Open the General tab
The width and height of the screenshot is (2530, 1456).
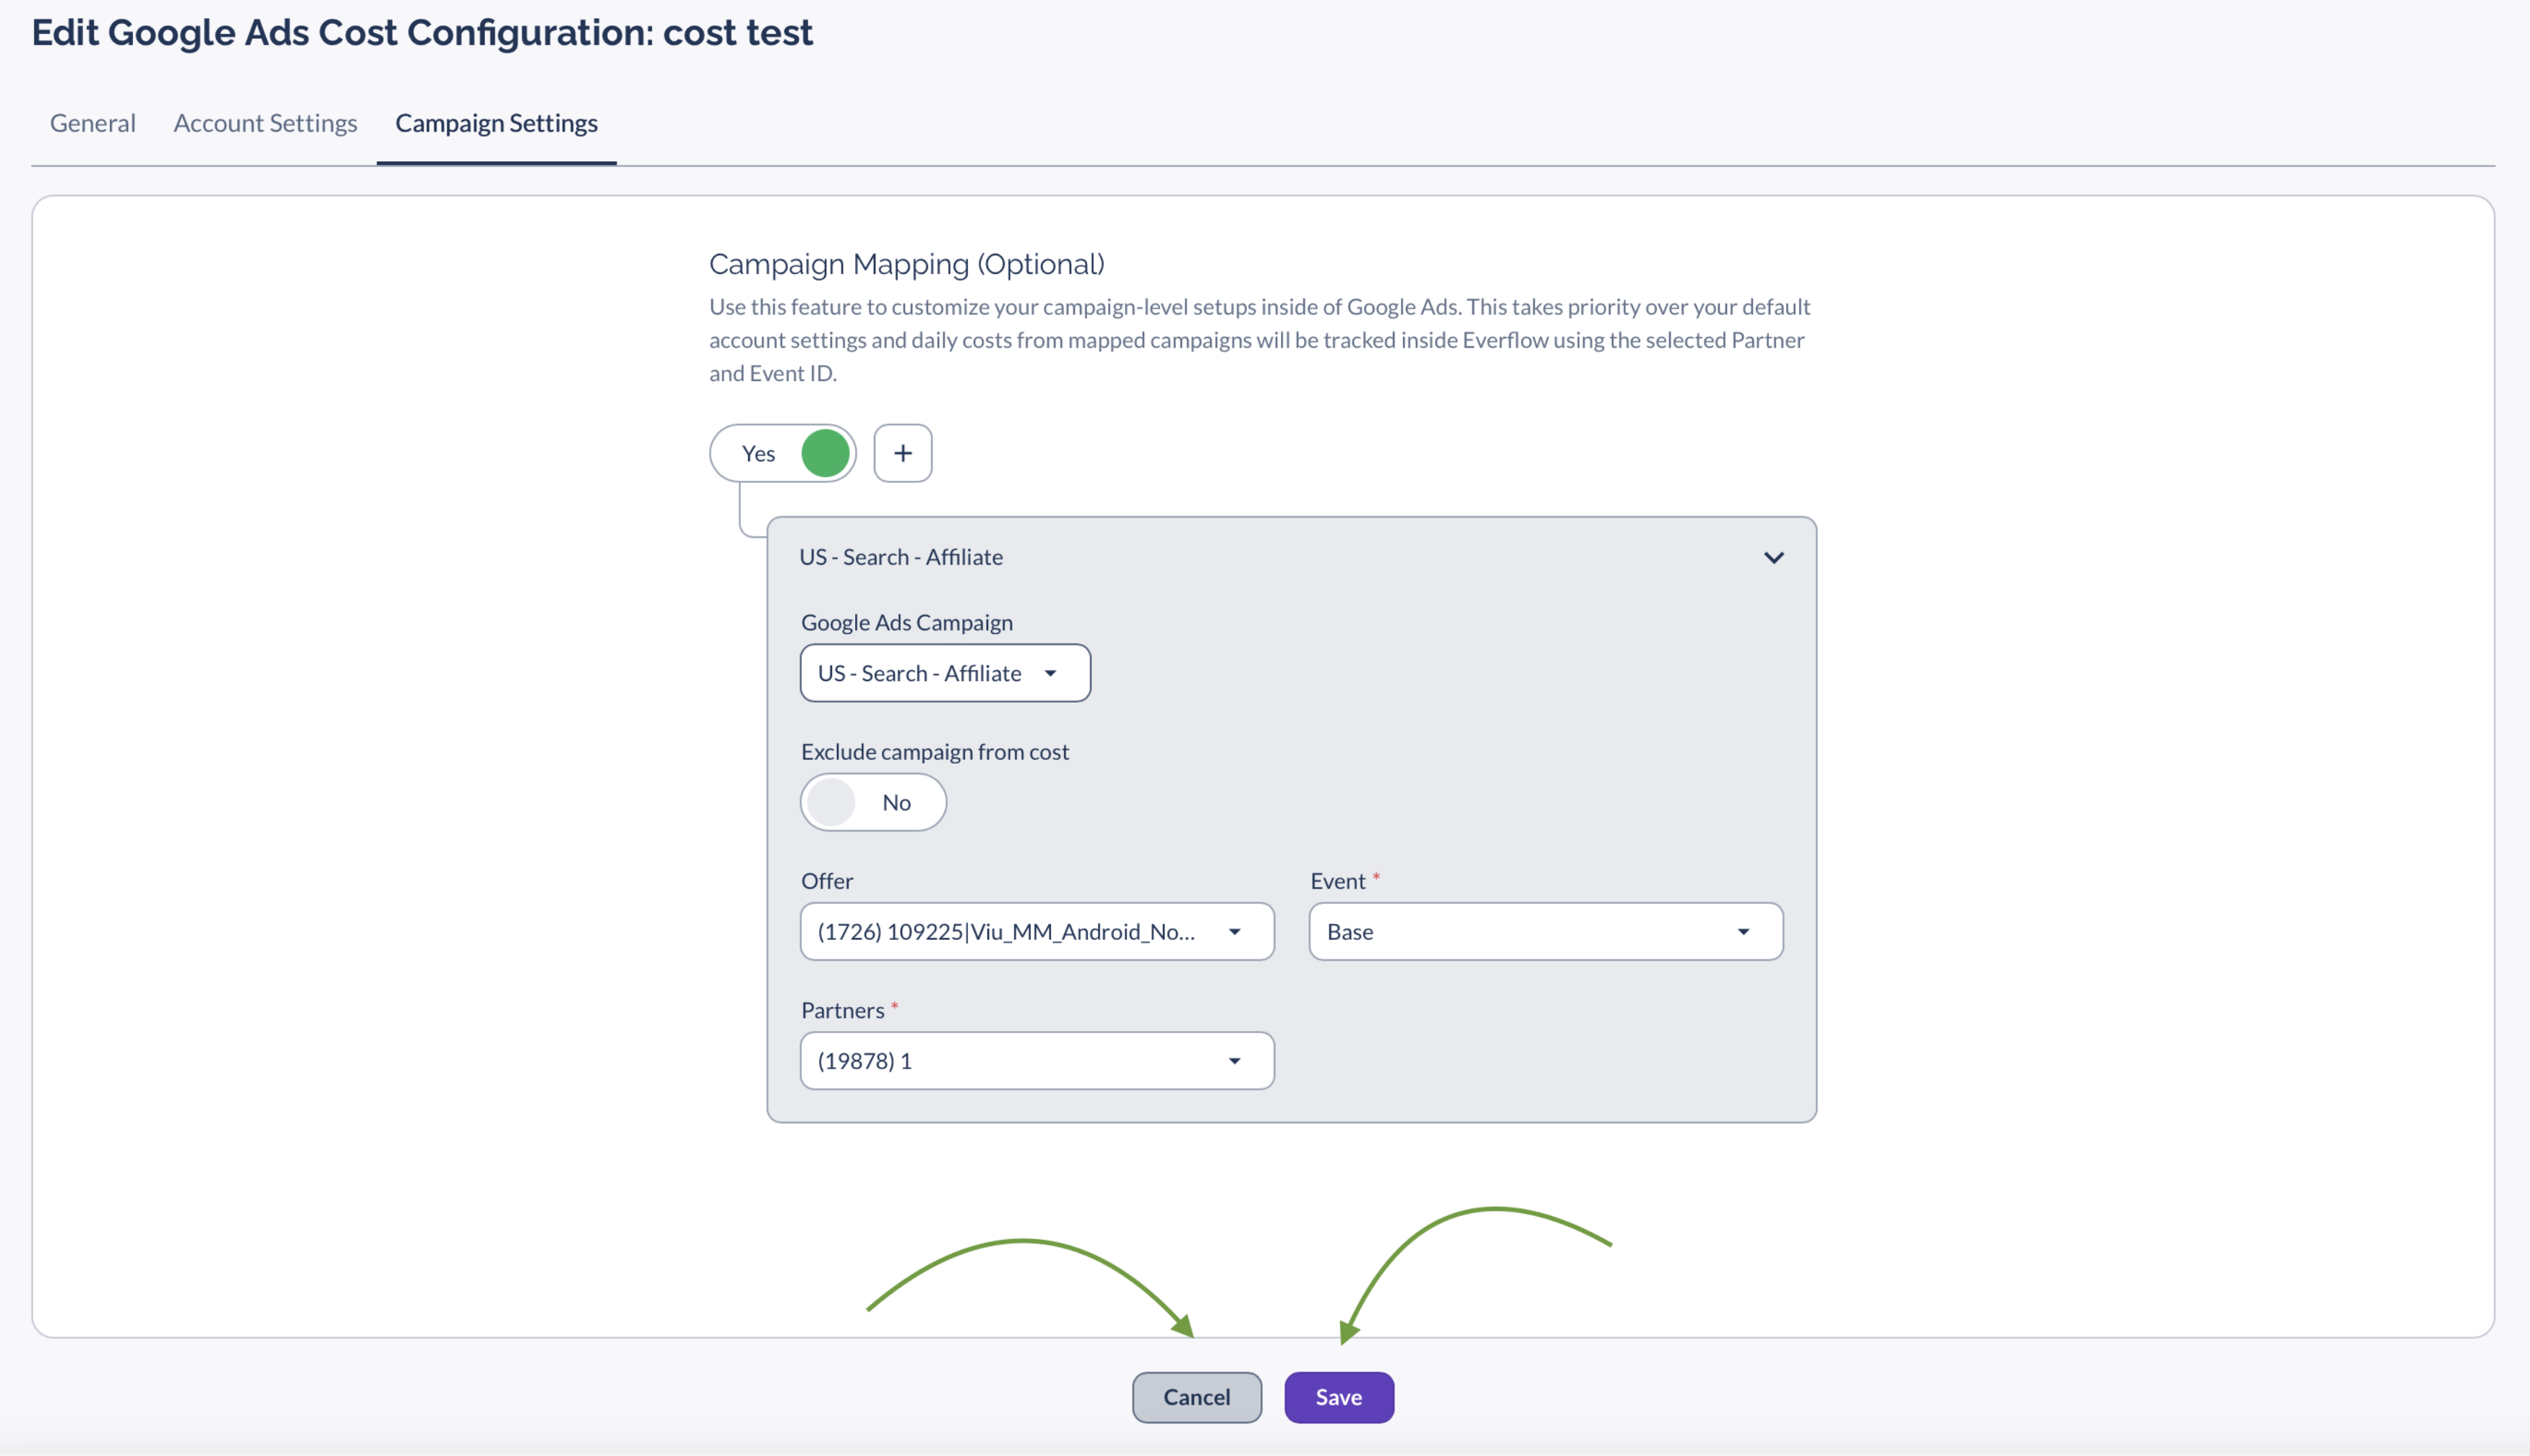tap(93, 123)
